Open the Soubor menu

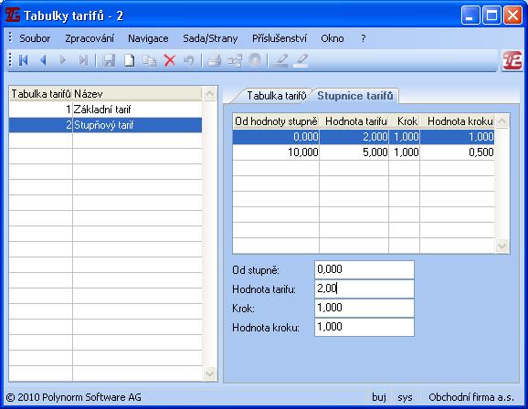click(35, 38)
